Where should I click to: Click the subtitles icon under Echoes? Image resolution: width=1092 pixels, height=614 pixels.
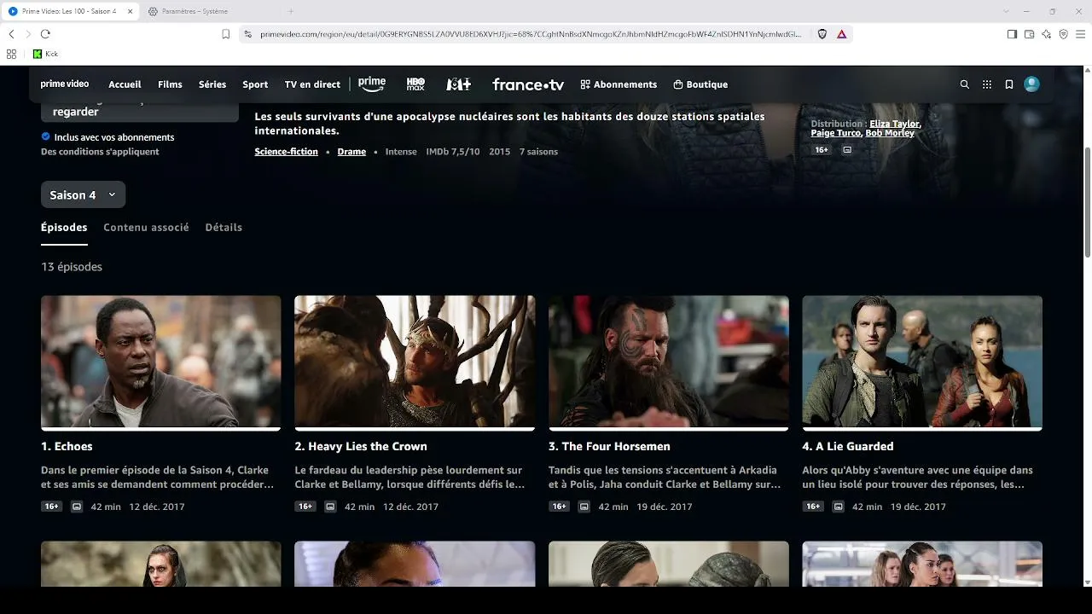77,507
